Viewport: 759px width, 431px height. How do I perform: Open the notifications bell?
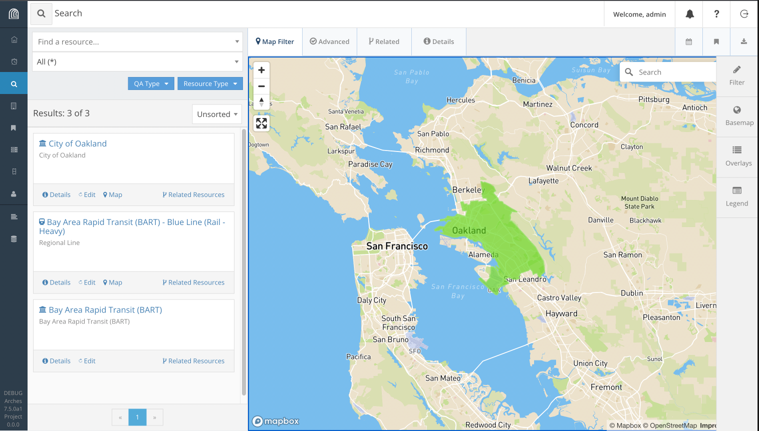(x=690, y=14)
